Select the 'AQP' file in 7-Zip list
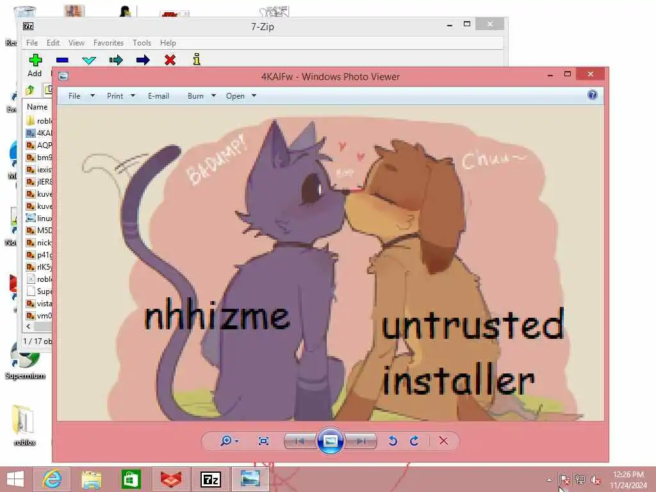This screenshot has width=656, height=492. tap(38, 145)
